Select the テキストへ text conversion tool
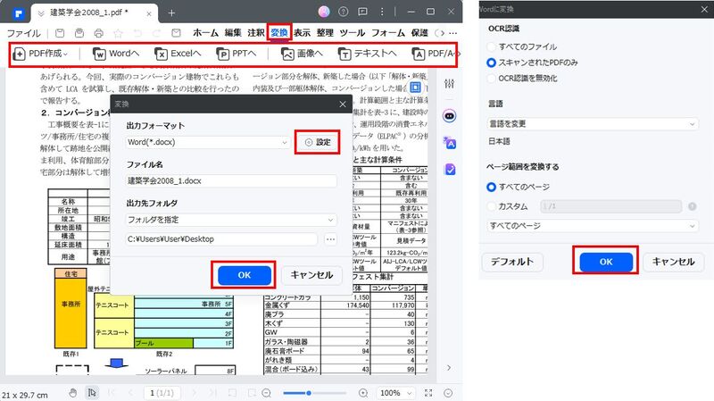This screenshot has width=714, height=401. click(x=367, y=54)
